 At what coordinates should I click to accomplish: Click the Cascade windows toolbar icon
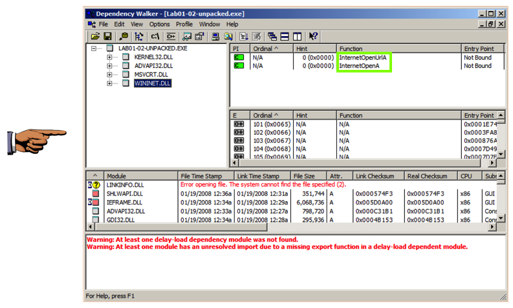click(272, 36)
